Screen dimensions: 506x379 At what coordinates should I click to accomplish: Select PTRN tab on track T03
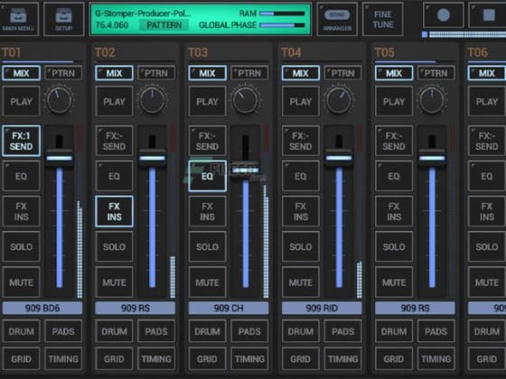tap(249, 73)
